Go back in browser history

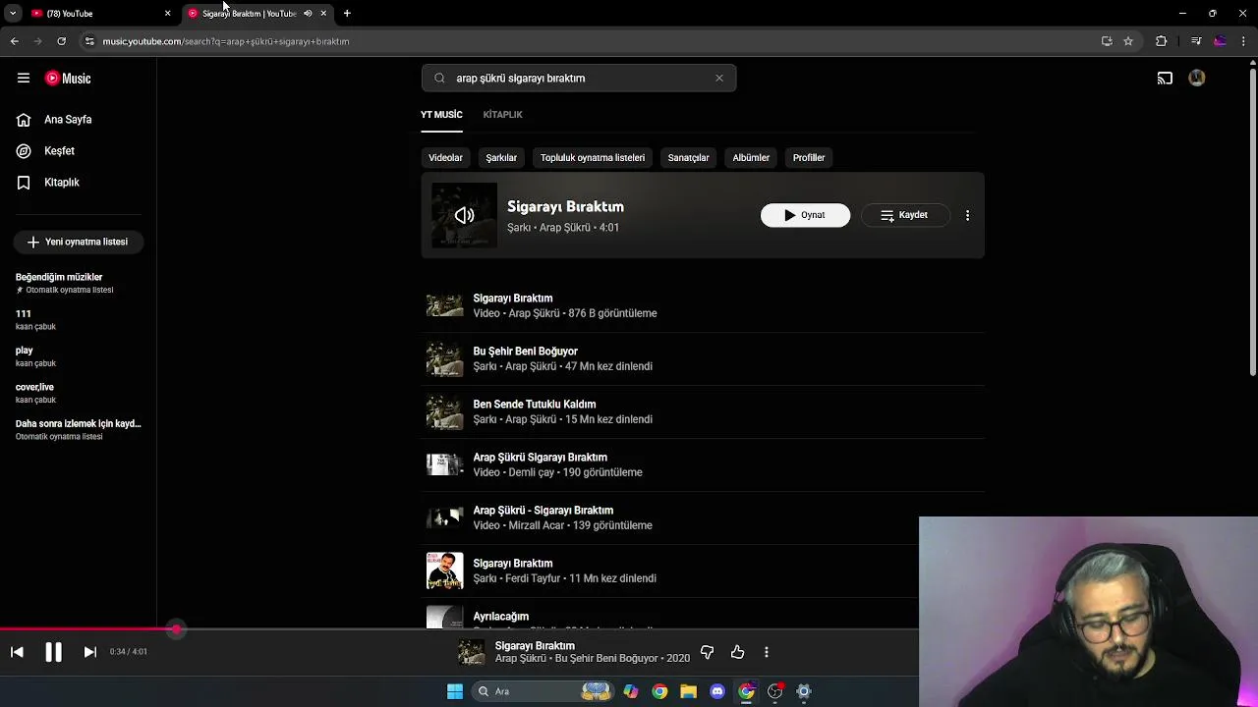tap(15, 41)
